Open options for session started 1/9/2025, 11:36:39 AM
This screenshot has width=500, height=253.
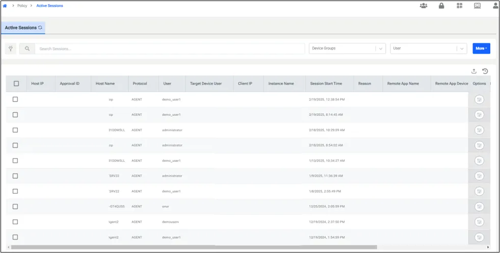(x=479, y=176)
